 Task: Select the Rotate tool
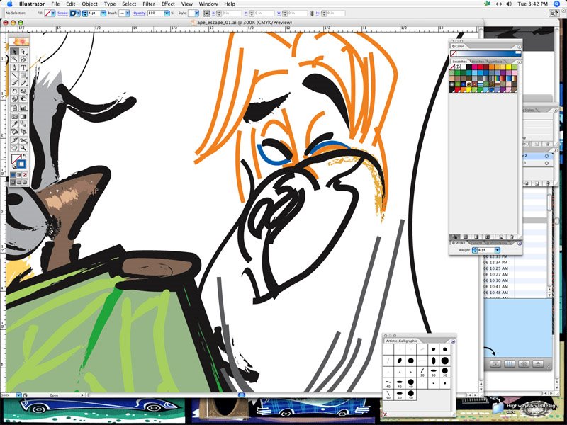14,91
